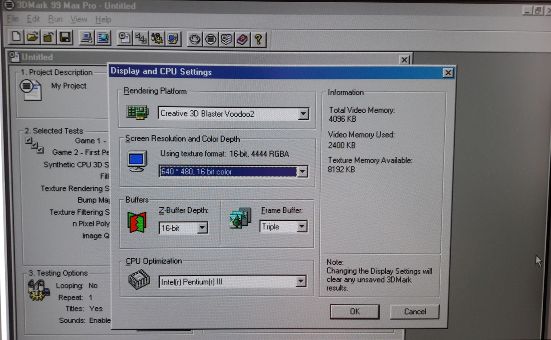
Task: Click the Save floppy disk toolbar icon
Action: point(65,37)
